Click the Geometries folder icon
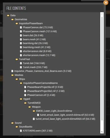The image size is (110, 138). (x=12, y=19)
